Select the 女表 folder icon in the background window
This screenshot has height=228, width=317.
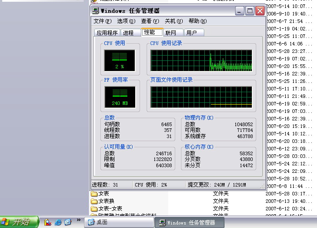(94, 194)
